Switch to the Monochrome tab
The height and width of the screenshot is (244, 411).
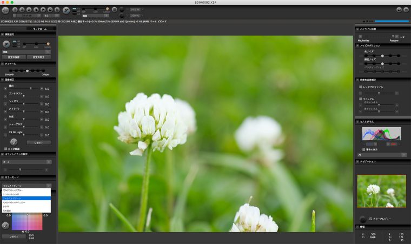click(40, 29)
